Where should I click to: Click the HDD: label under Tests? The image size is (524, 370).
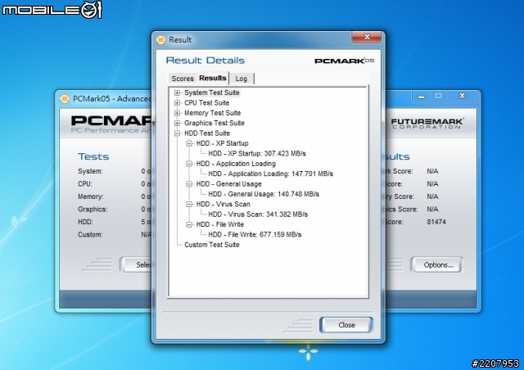coord(85,222)
